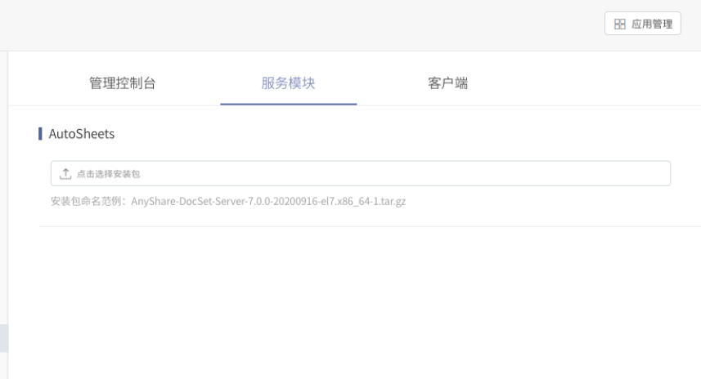Click the AutoSheets section heading
This screenshot has height=379, width=701.
(x=81, y=134)
